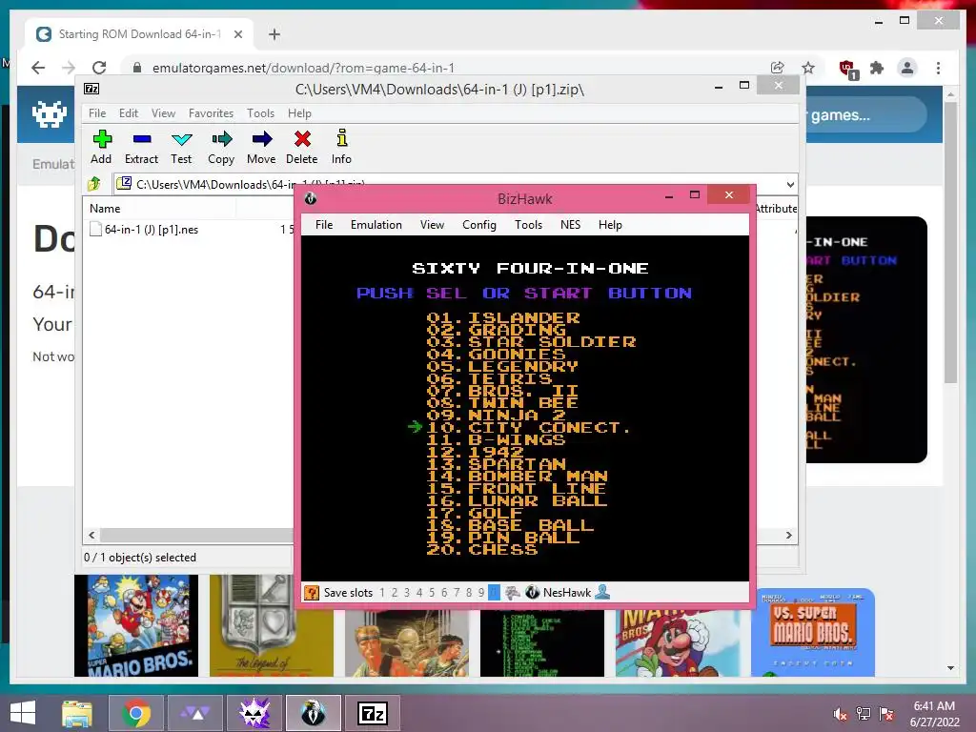
Task: Reload the Chrome page
Action: pyautogui.click(x=99, y=68)
